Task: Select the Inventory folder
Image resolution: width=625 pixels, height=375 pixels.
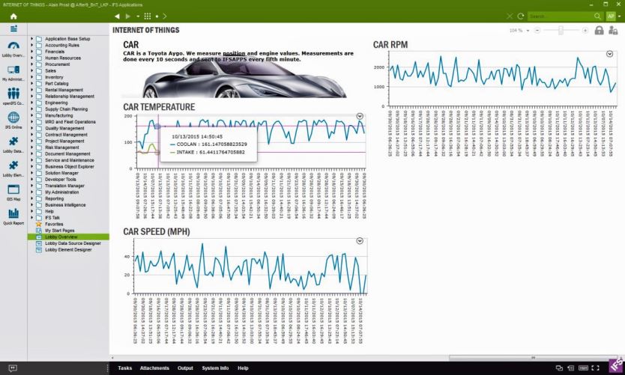Action: [x=54, y=77]
